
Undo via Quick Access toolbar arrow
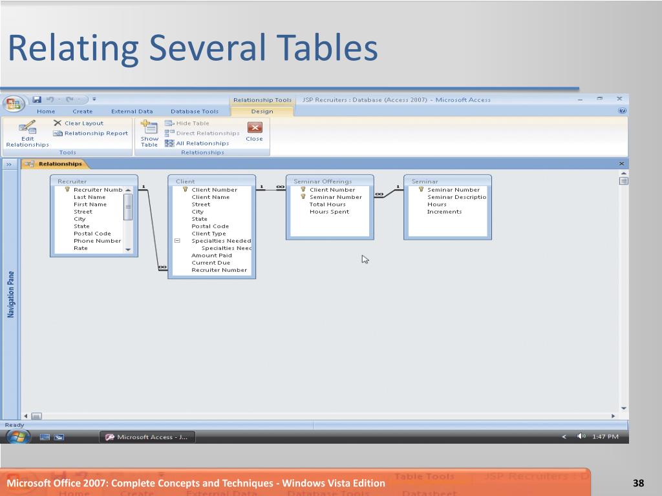[x=50, y=99]
